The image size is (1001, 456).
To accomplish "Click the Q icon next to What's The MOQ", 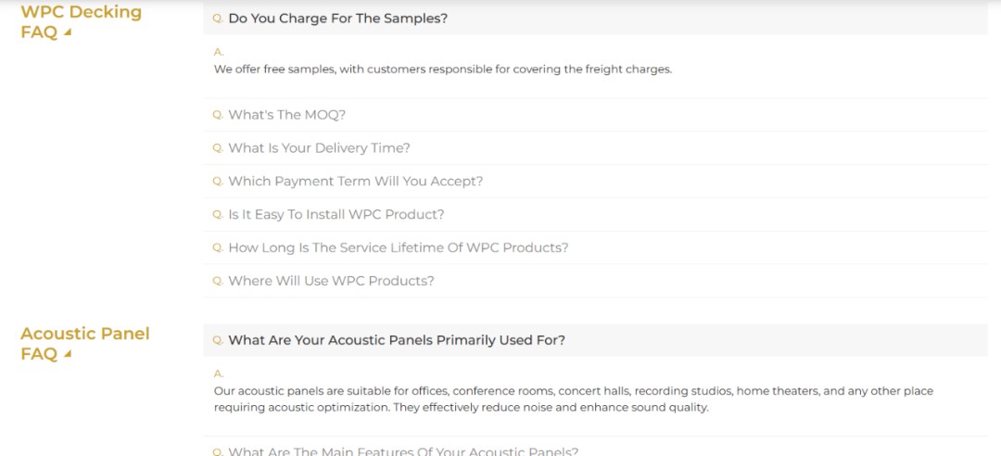I will pyautogui.click(x=218, y=115).
